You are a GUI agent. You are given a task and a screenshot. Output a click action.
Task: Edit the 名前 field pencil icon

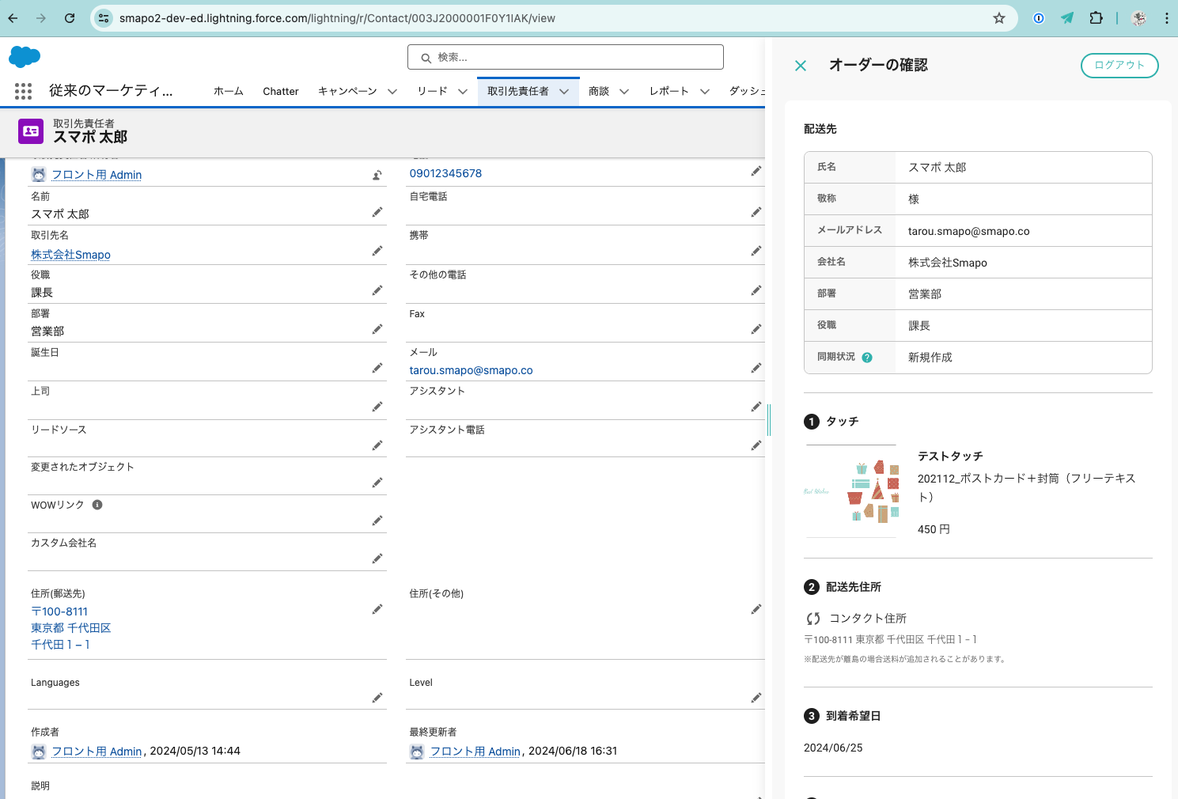[x=377, y=212]
